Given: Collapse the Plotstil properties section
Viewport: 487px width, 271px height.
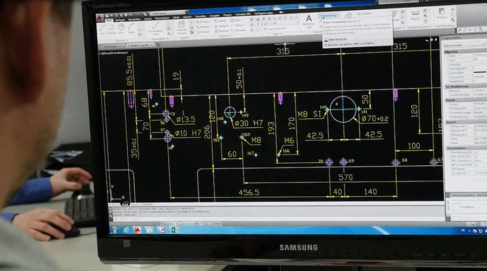Looking at the screenshot, I should (465, 100).
